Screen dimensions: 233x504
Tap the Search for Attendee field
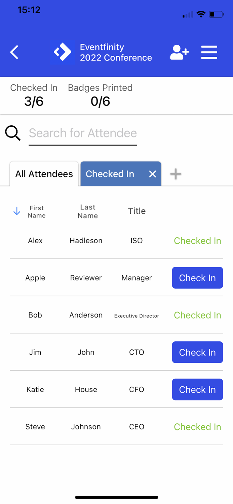click(x=83, y=133)
